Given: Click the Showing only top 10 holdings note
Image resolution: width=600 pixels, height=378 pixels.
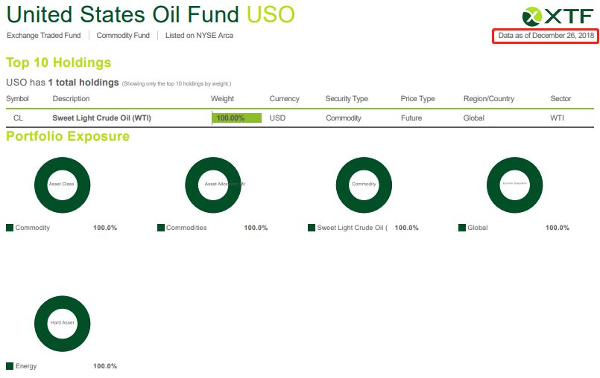Looking at the screenshot, I should 177,83.
